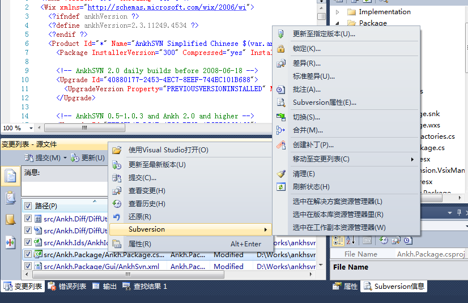The image size is (468, 303).
Task: Click the merge icon beside 合并(M)
Action: (x=280, y=130)
